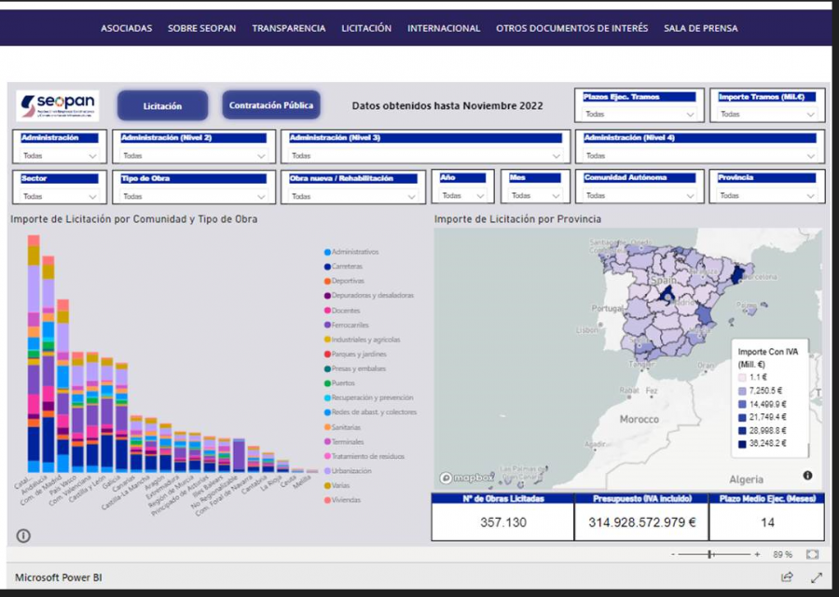839x597 pixels.
Task: Highlight Presas y embalses in the legend
Action: click(355, 368)
